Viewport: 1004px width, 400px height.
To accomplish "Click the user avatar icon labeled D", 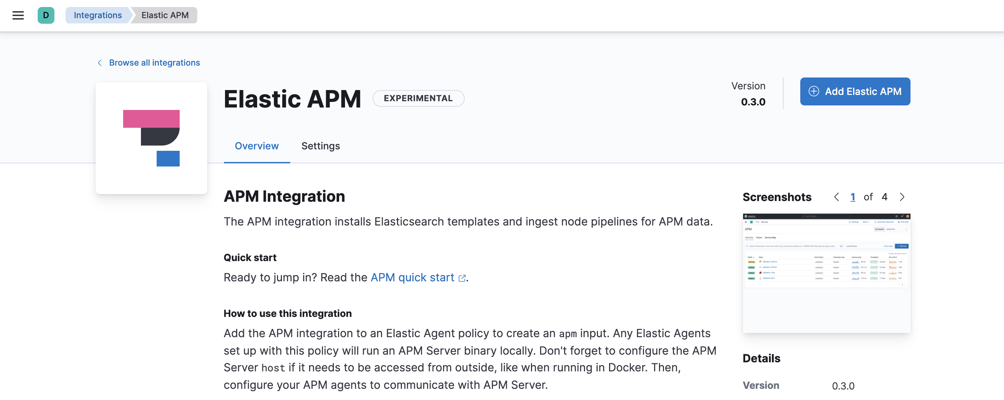I will click(46, 15).
